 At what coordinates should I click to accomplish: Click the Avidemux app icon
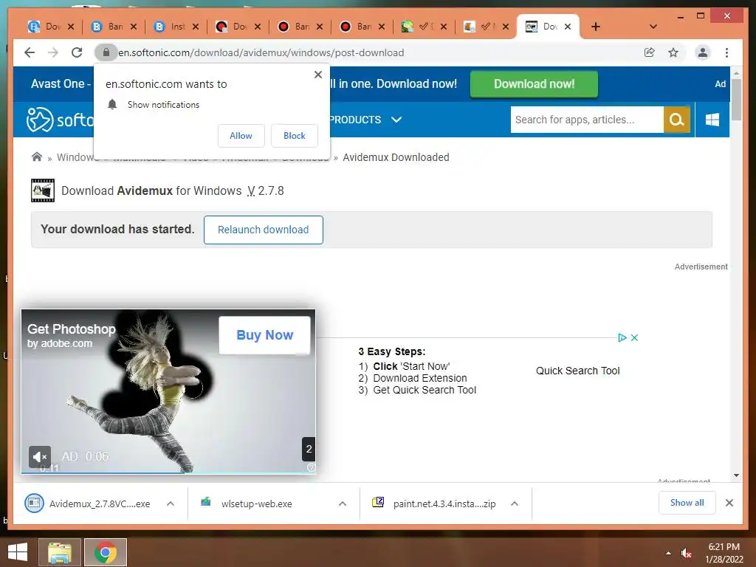(42, 190)
